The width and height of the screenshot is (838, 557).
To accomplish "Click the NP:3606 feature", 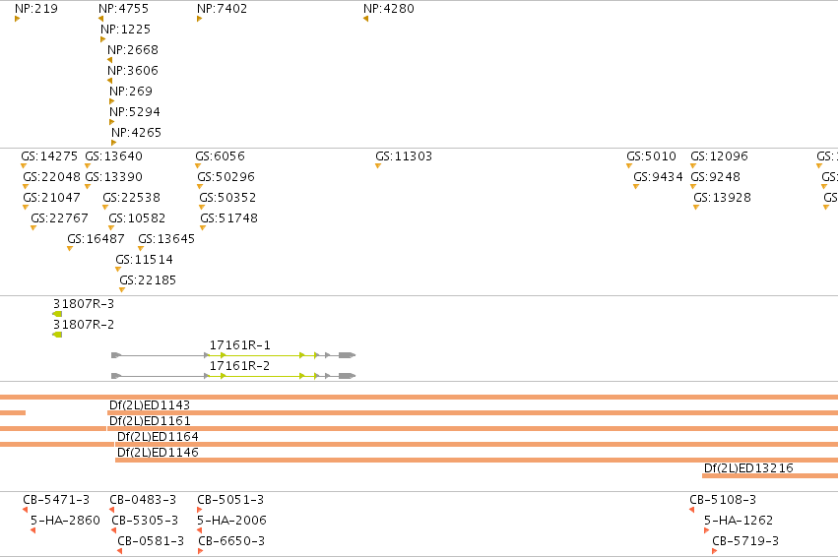I will (133, 71).
